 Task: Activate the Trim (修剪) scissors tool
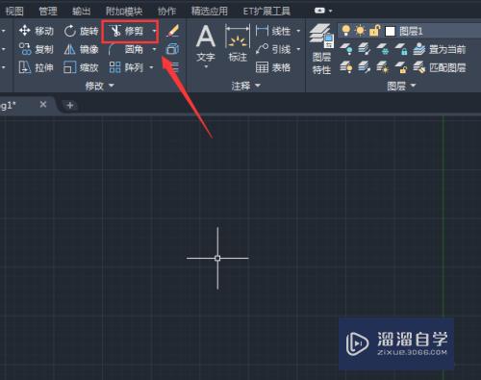[127, 31]
